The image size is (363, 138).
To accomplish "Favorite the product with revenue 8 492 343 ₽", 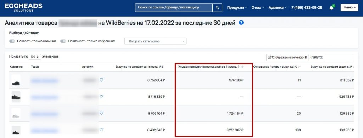I will click(x=101, y=130).
